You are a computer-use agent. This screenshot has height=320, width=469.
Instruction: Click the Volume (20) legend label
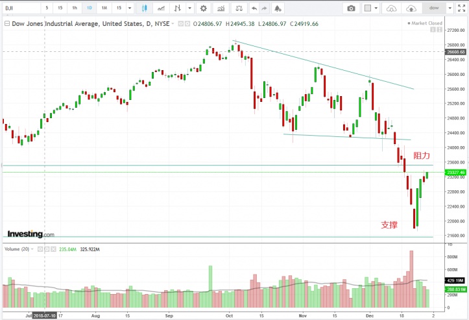17,249
